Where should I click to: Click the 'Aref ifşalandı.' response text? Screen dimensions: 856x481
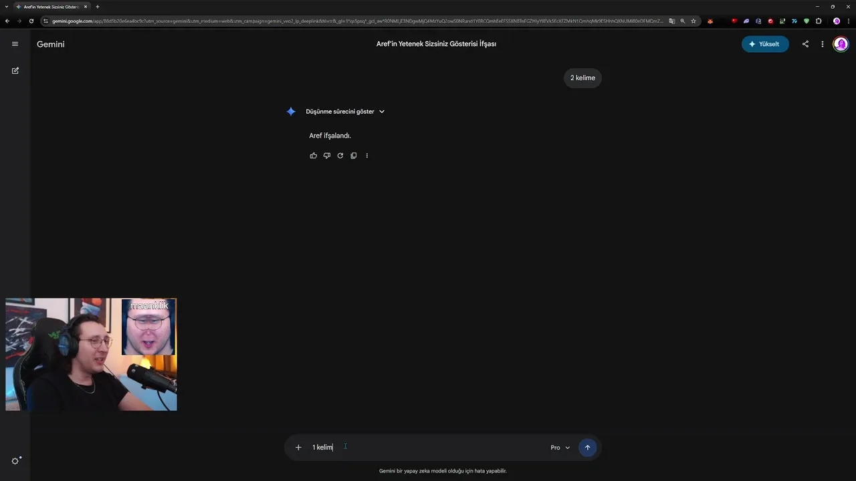tap(330, 136)
